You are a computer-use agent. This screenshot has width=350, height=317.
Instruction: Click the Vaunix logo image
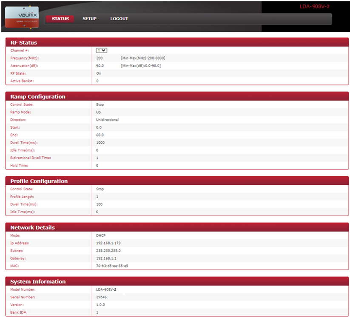coord(22,17)
